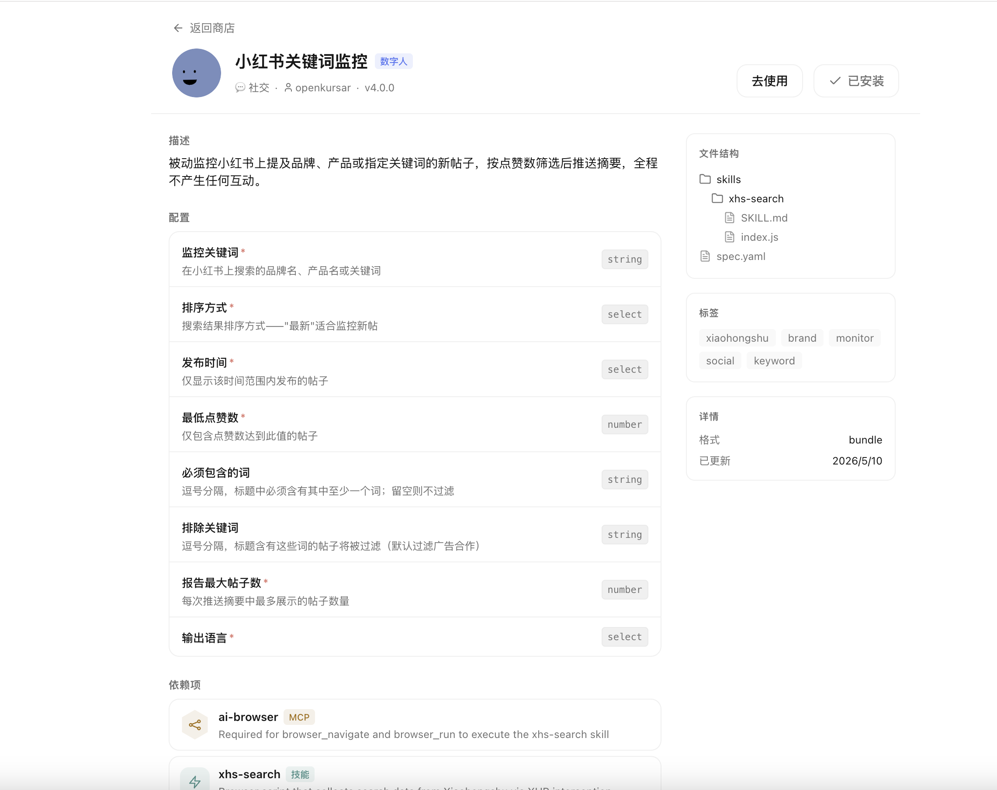Click the SKILL.md file icon
Viewport: 997px width, 790px height.
click(729, 218)
